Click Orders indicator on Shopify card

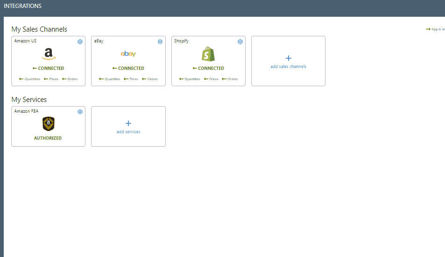point(230,79)
